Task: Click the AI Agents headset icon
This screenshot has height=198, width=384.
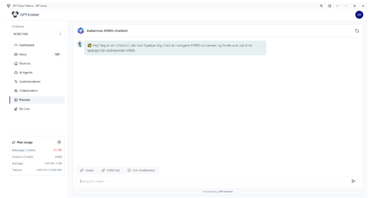Action: [16, 73]
